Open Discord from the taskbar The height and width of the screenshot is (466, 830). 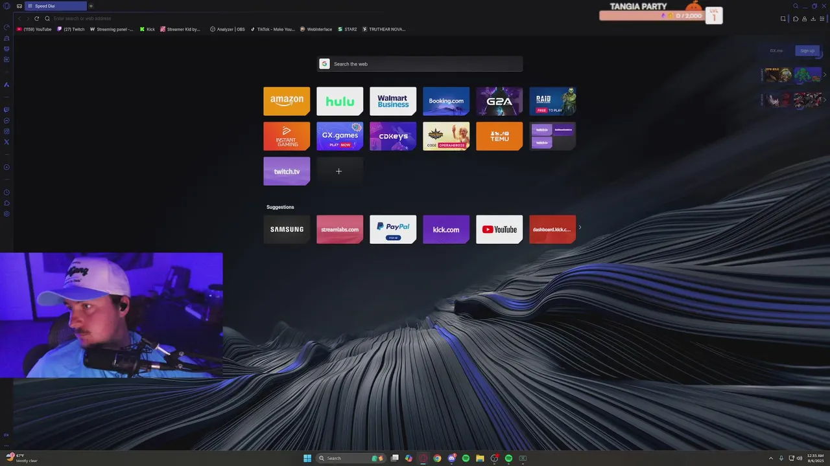(451, 458)
